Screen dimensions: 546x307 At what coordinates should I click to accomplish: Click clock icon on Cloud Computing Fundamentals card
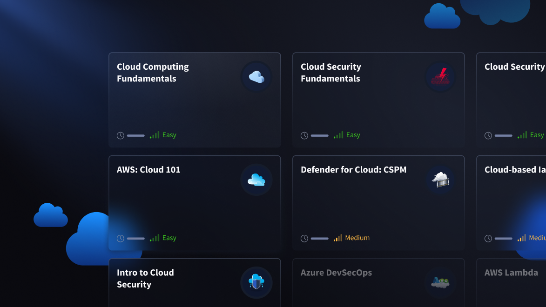click(x=121, y=135)
